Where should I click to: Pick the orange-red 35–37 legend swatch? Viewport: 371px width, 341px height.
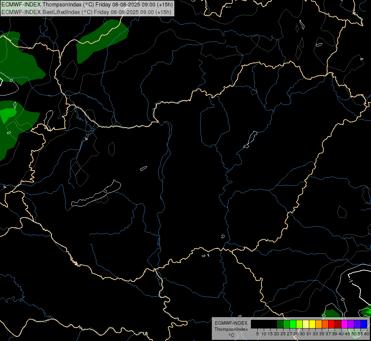(325, 324)
